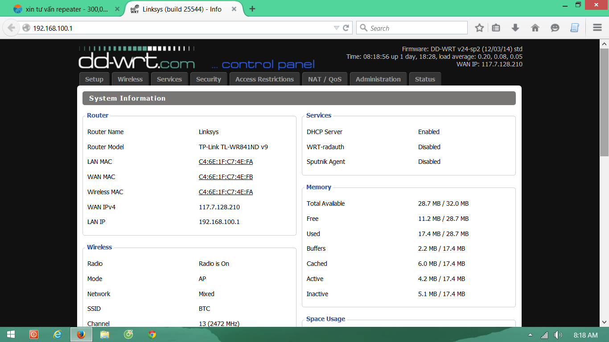Viewport: 609px width, 342px height.
Task: Expand the URL bar history dropdown arrow
Action: (337, 28)
